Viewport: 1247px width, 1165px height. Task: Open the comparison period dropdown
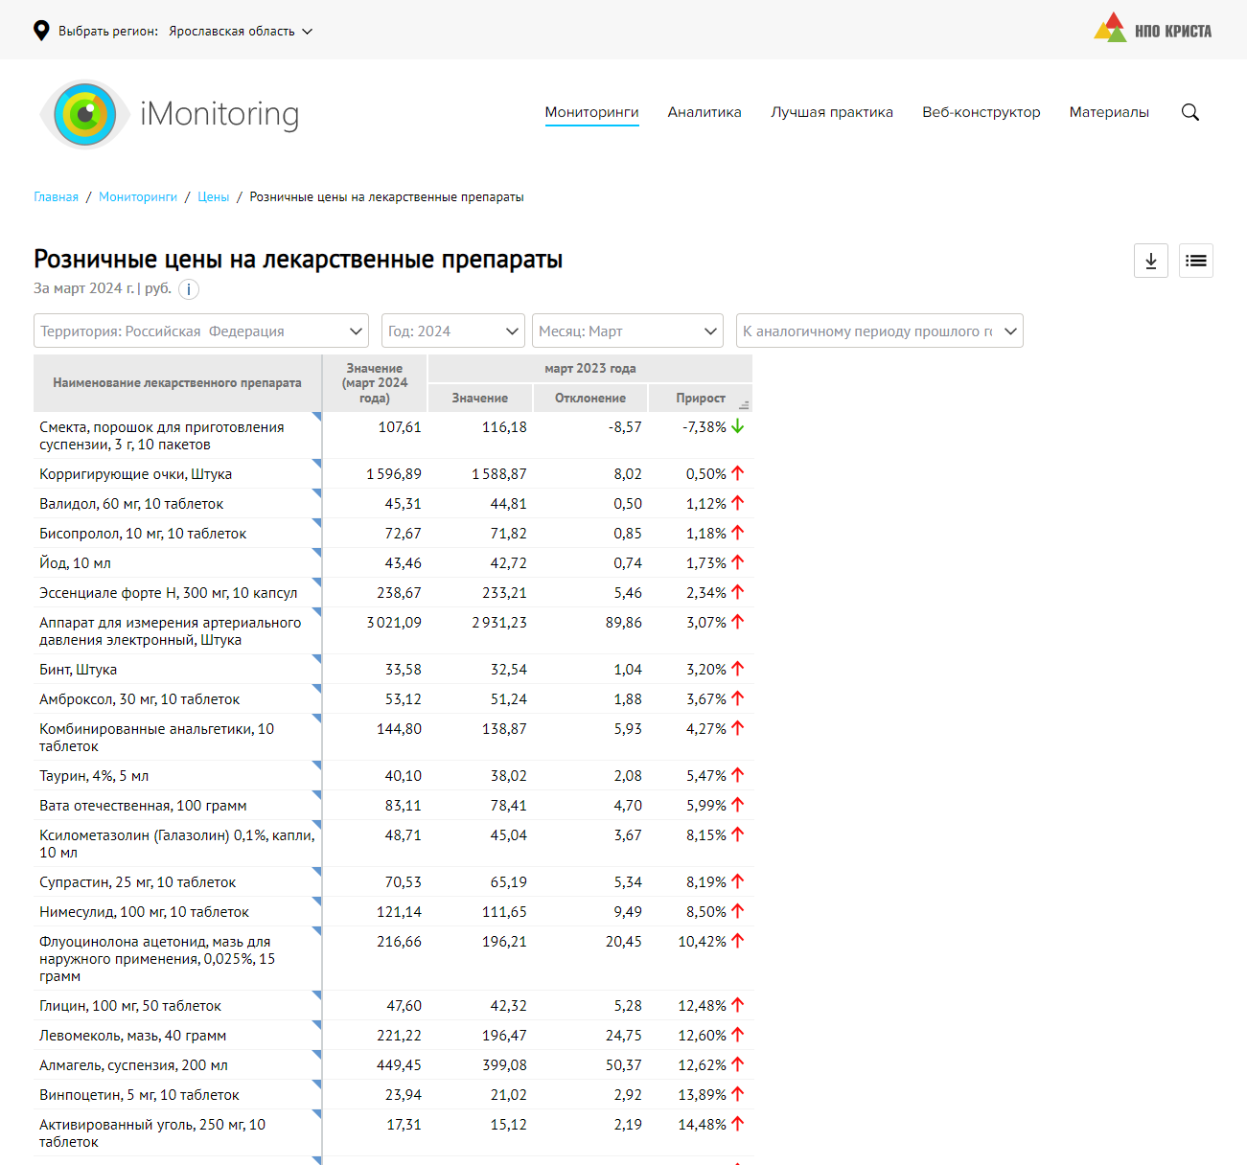[x=880, y=331]
